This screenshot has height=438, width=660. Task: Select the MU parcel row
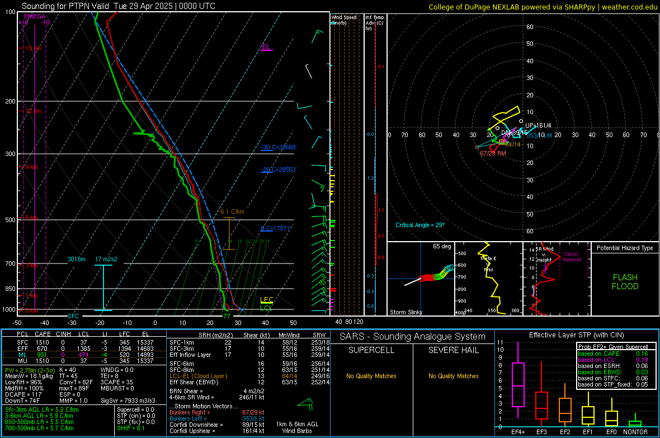[x=84, y=360]
